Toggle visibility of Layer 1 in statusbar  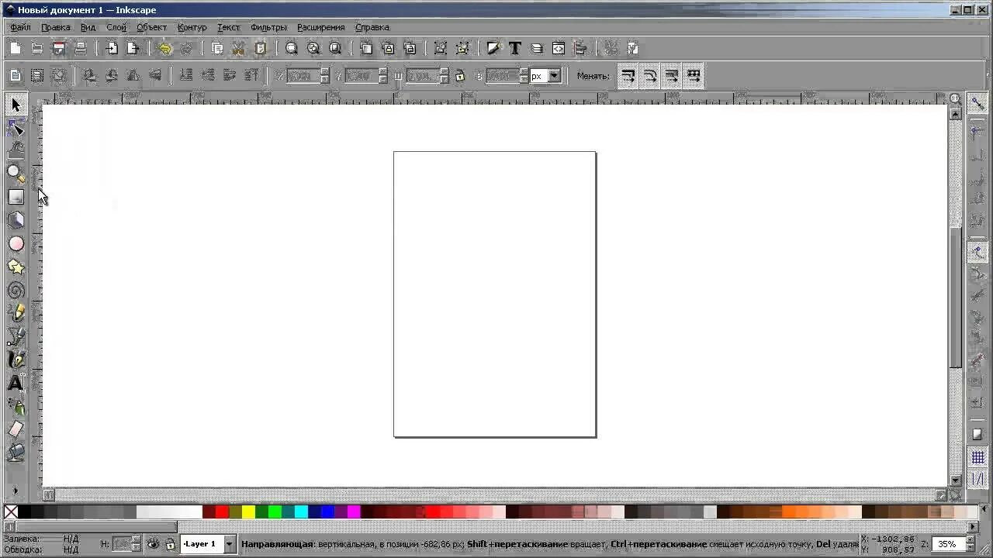point(154,543)
